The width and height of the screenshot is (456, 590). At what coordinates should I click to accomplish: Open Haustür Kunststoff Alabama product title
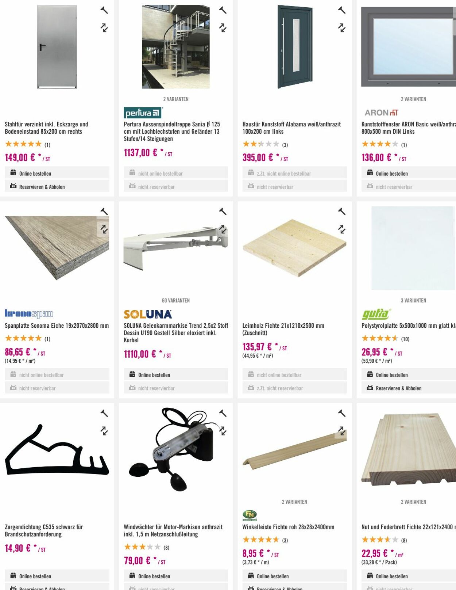click(291, 128)
